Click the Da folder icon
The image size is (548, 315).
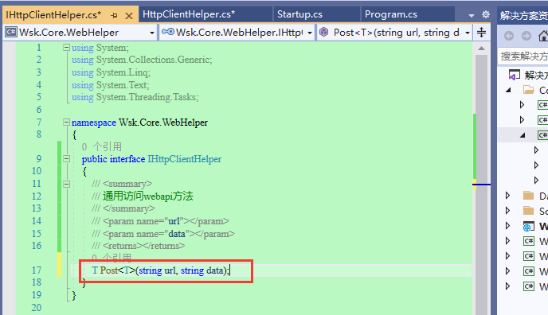(528, 196)
